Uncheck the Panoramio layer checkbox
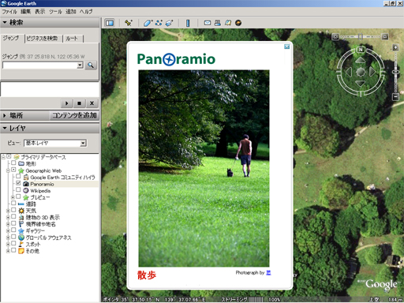The height and width of the screenshot is (303, 404). (18, 183)
